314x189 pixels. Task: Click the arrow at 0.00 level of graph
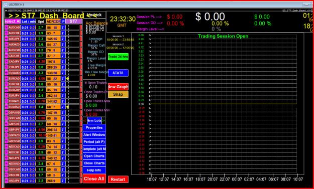click(x=150, y=104)
